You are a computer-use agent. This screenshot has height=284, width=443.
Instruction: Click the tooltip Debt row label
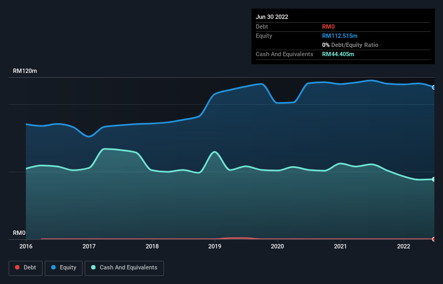[x=262, y=26]
